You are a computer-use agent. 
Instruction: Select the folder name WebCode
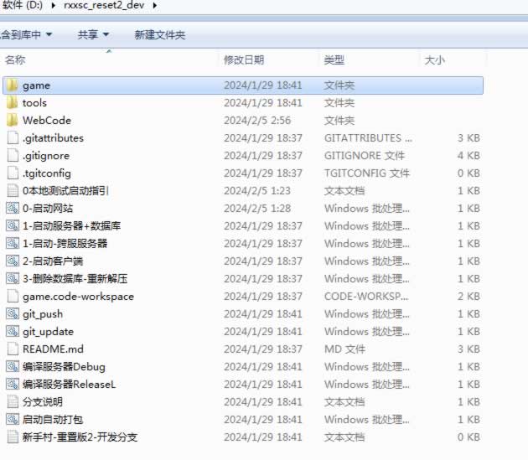[x=47, y=120]
